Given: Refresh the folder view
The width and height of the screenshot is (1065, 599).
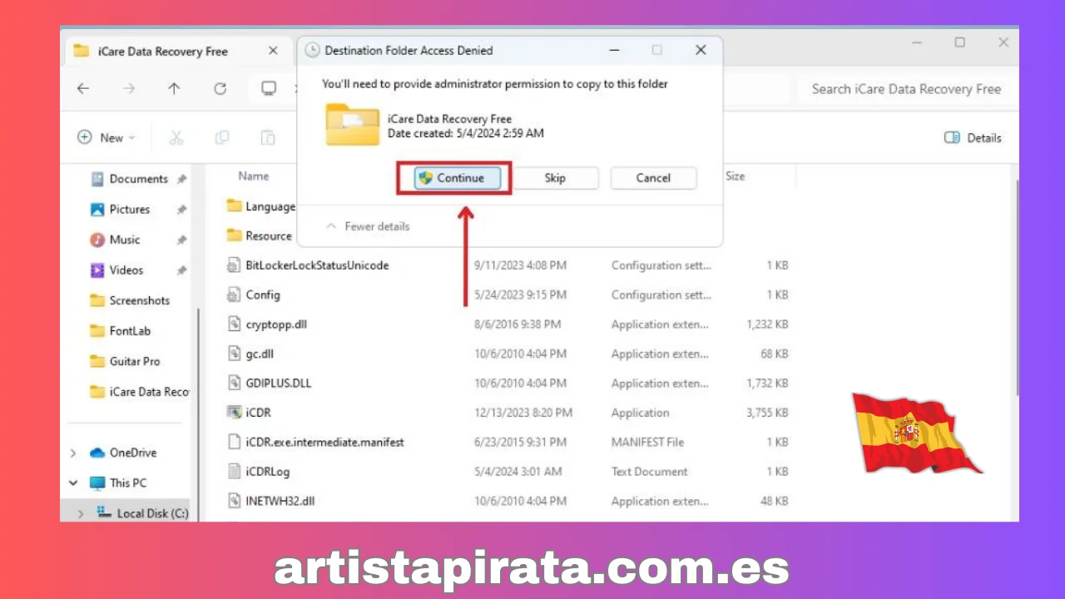Looking at the screenshot, I should pos(220,88).
